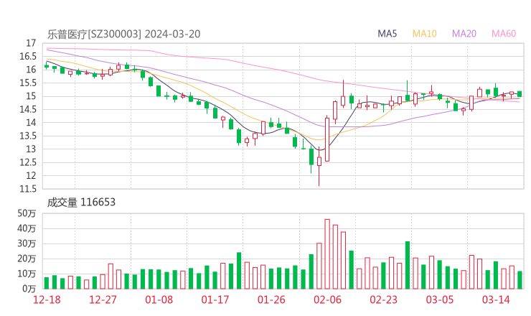This screenshot has height=316, width=531.
Task: Click the 12.5 price axis label
Action: [28, 162]
